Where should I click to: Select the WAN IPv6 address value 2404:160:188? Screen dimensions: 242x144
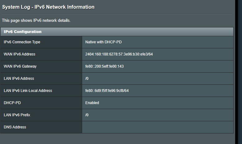click(119, 54)
